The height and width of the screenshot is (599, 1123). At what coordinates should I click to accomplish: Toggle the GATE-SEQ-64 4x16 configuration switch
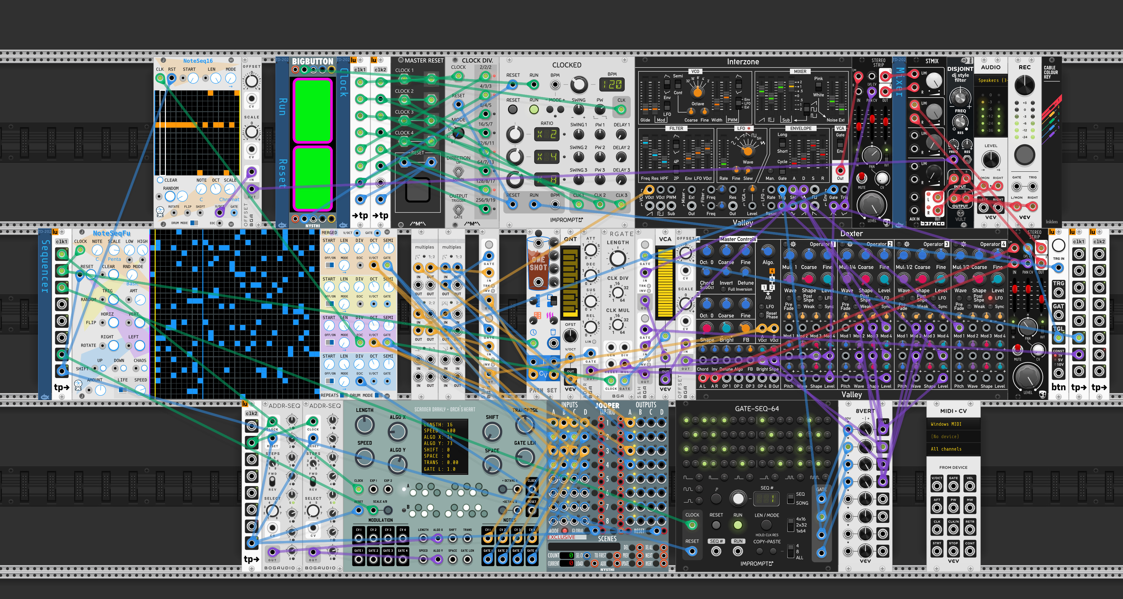point(790,525)
